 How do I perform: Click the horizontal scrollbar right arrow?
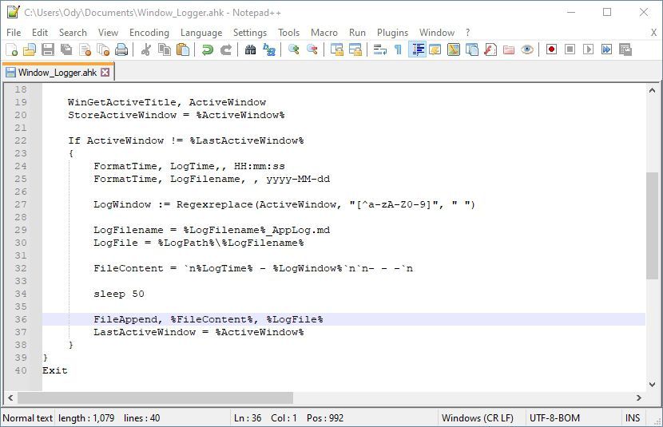click(x=639, y=397)
